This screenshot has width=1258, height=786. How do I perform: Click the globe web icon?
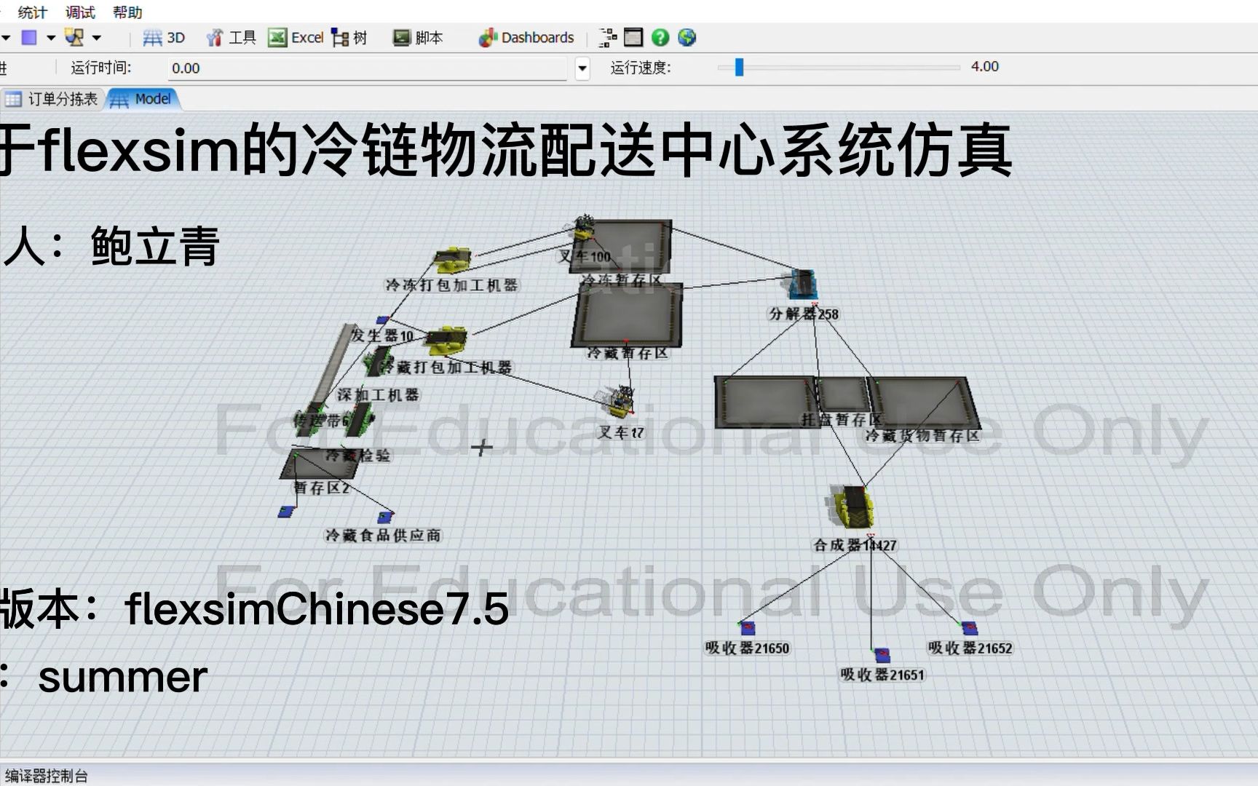pos(687,38)
